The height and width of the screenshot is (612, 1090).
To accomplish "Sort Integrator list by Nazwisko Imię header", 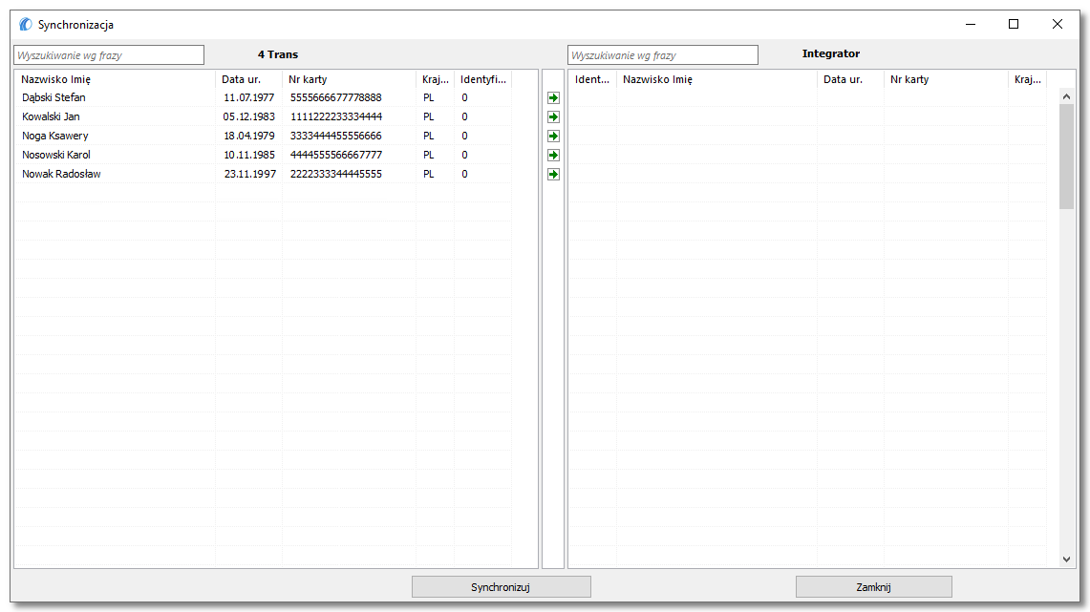I will (716, 79).
